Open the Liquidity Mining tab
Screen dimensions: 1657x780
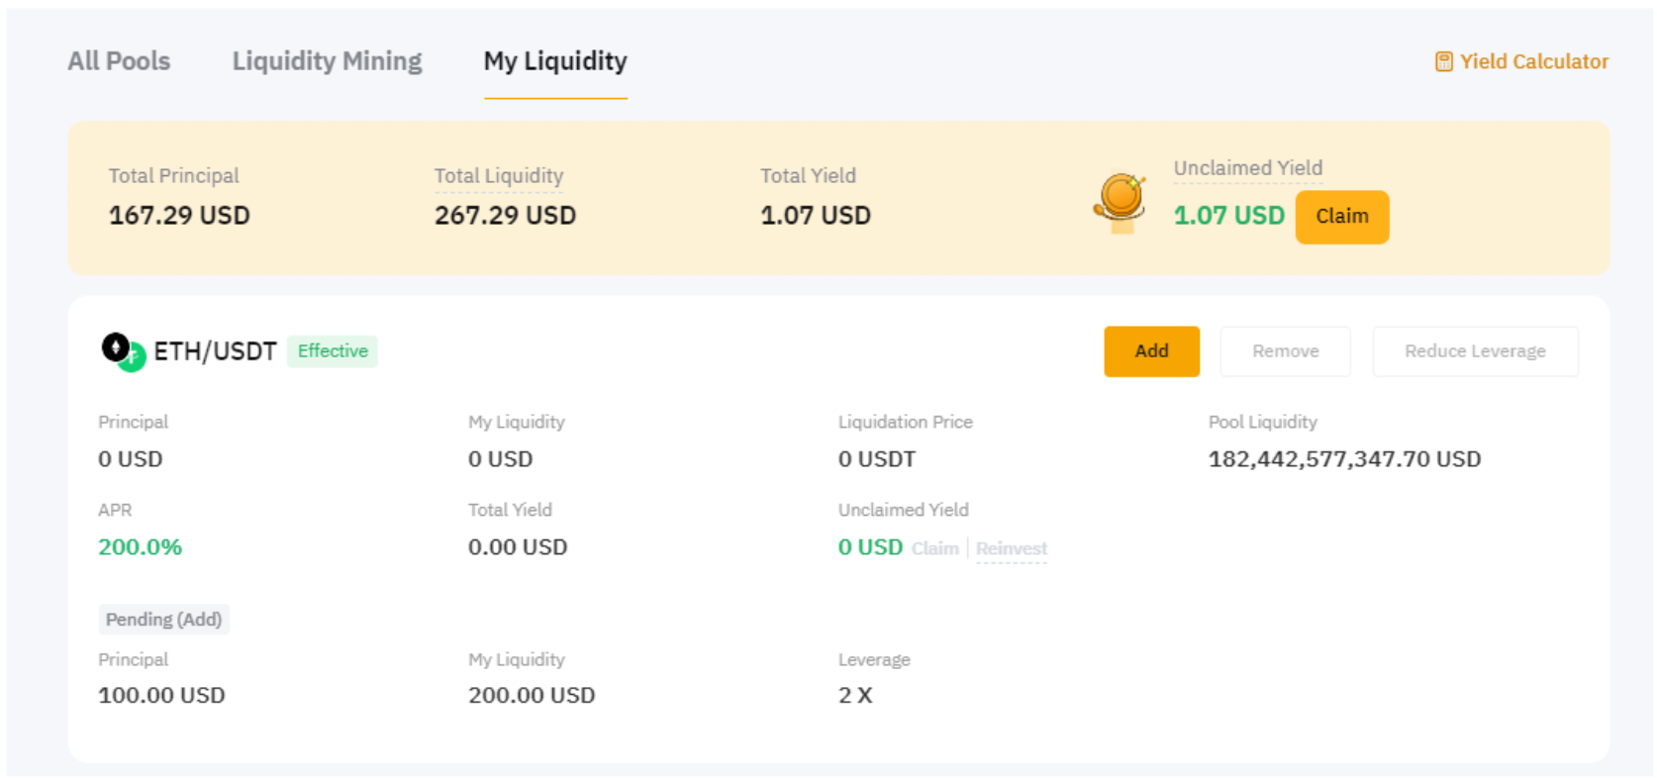327,61
